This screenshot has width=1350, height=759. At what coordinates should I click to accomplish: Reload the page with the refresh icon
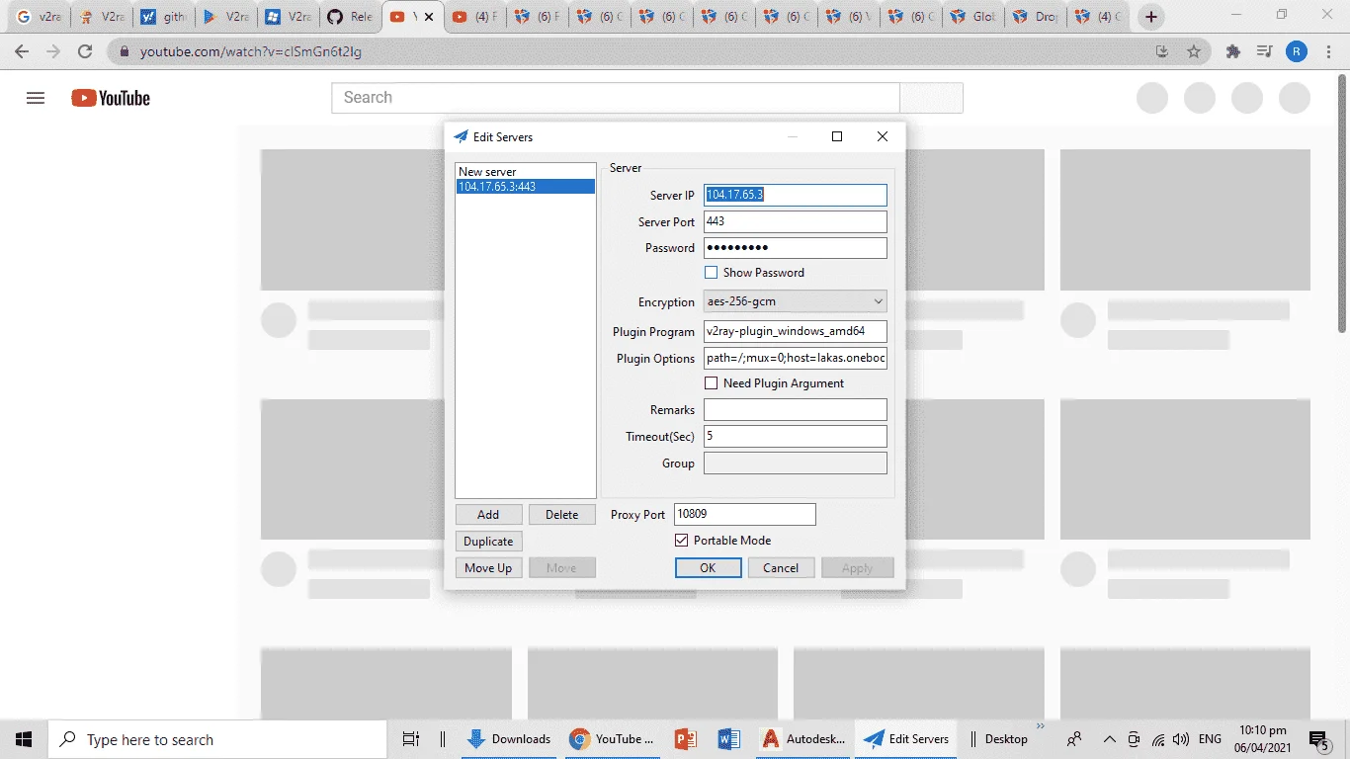(x=85, y=51)
